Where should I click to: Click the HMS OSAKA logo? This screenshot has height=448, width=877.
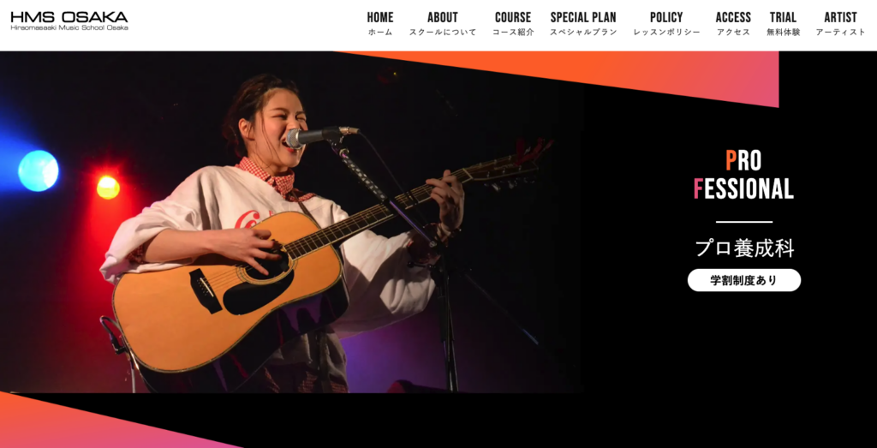coord(69,21)
